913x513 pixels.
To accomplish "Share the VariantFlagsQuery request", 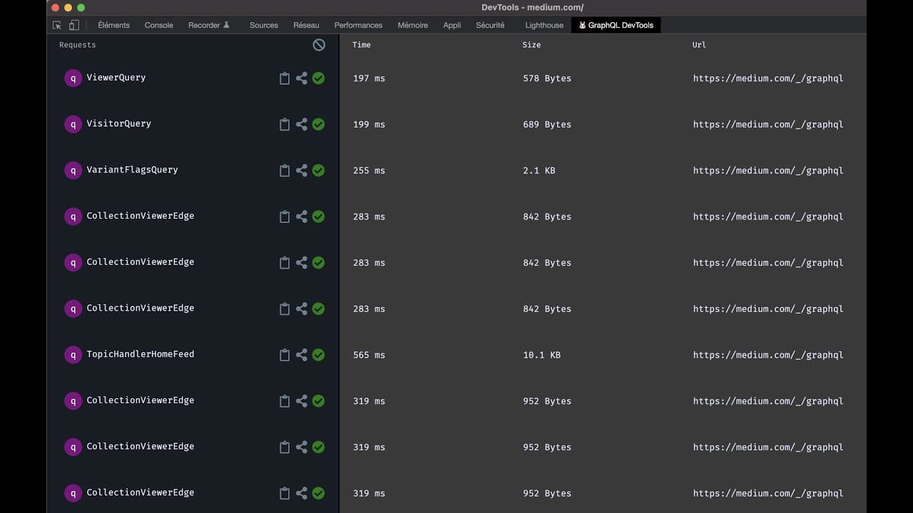I will [302, 171].
